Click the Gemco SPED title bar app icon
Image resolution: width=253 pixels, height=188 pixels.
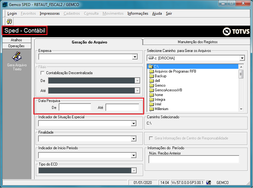point(5,4)
